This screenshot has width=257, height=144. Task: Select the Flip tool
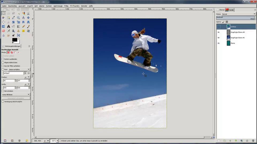pyautogui.click(x=3, y=26)
